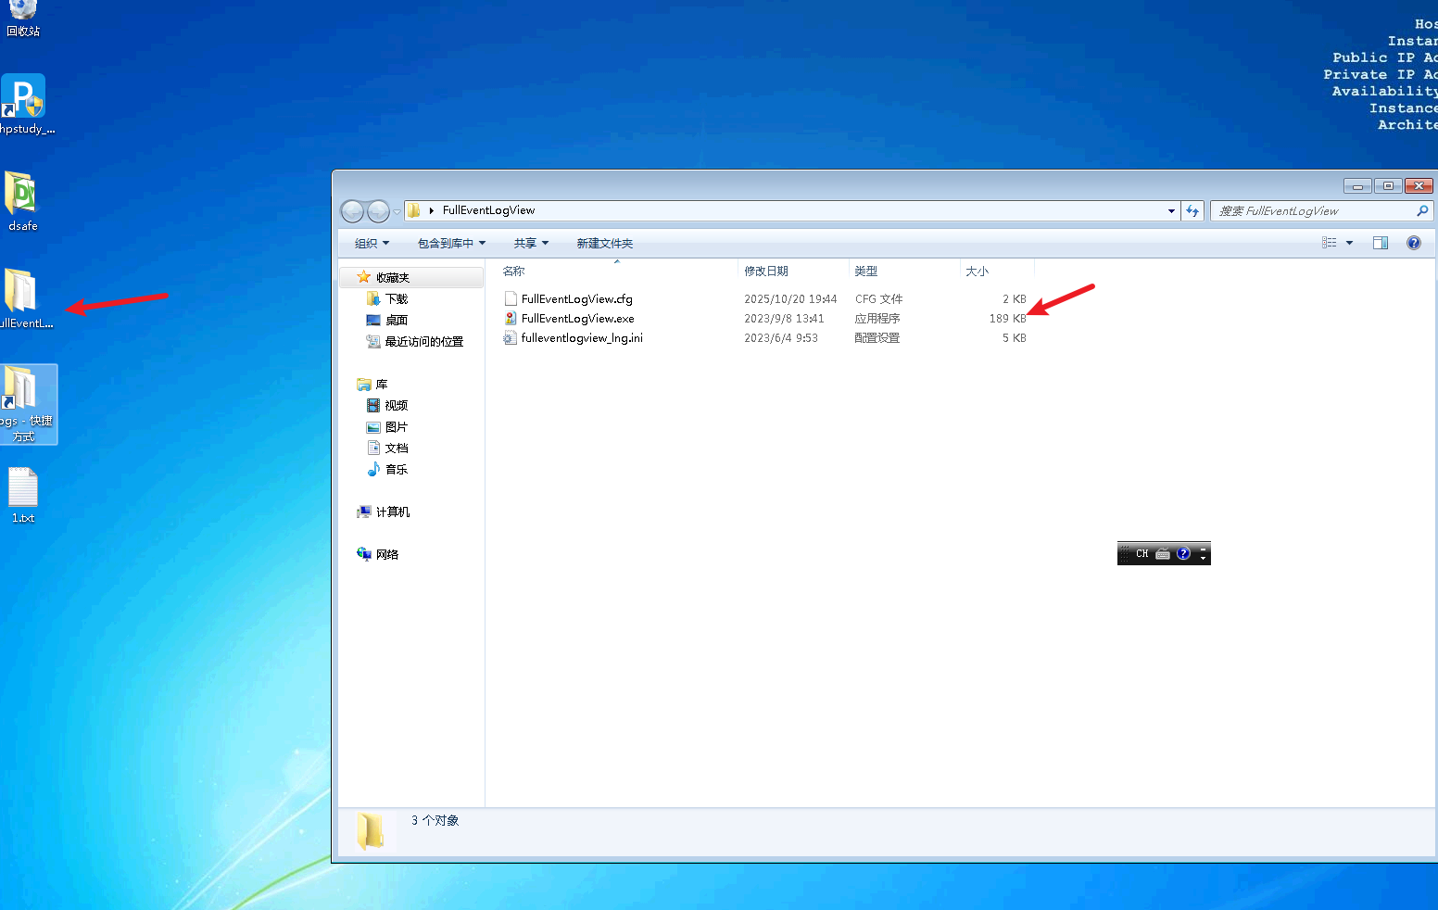This screenshot has height=910, width=1438.
Task: Sort by 名称 (Name) column header
Action: coord(616,272)
